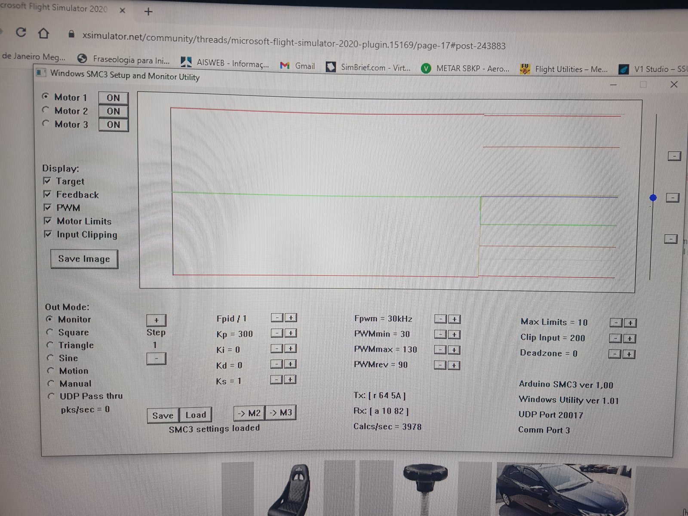Increase the Fpid divider value
Image resolution: width=688 pixels, height=516 pixels.
[x=291, y=318]
